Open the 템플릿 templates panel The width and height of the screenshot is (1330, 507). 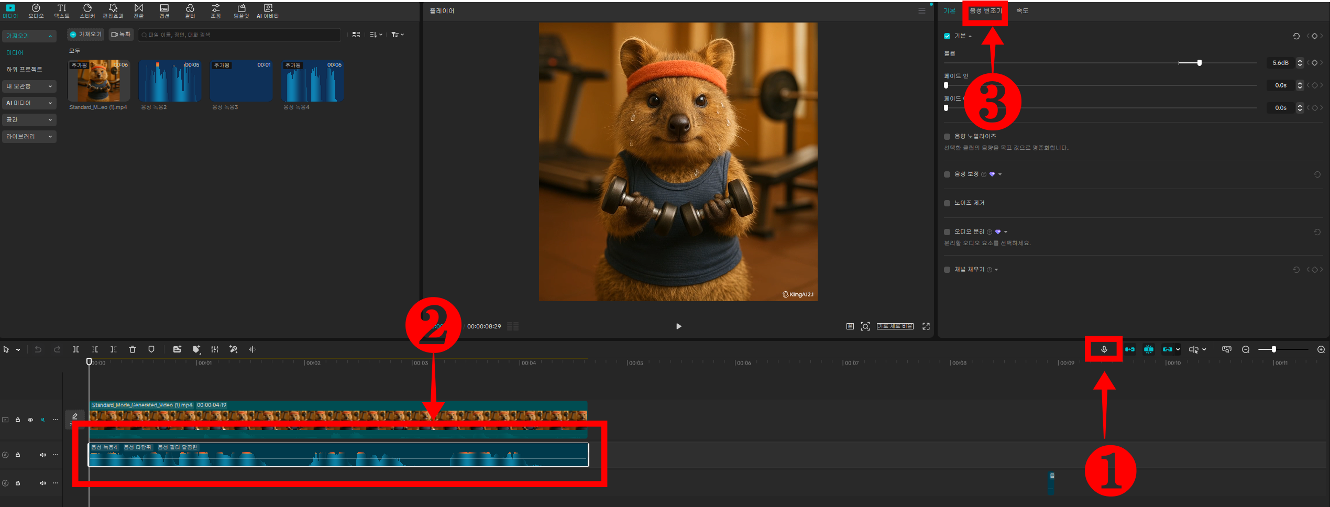[x=241, y=11]
